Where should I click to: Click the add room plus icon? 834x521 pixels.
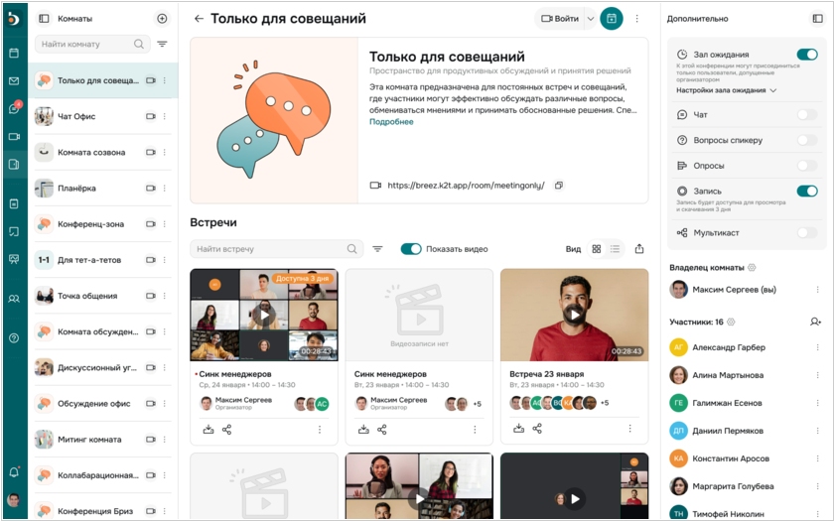coord(162,18)
